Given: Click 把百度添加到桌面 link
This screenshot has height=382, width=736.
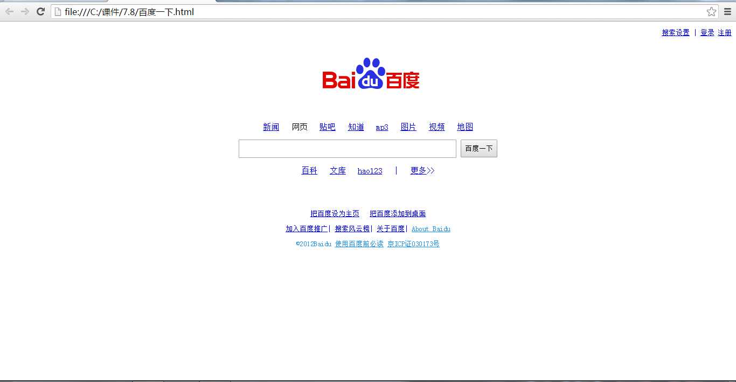Looking at the screenshot, I should pos(398,214).
